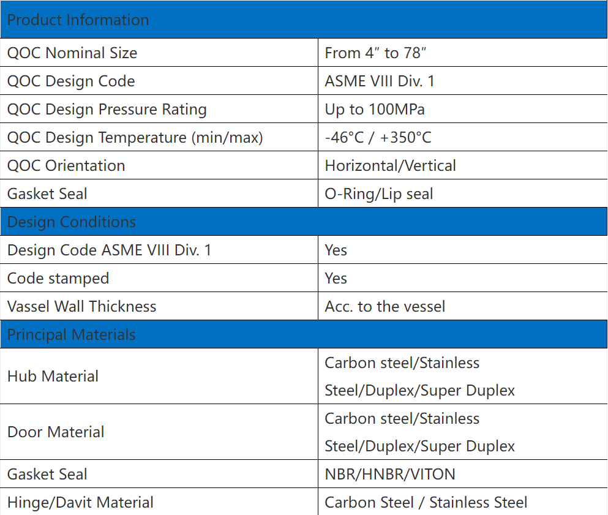Screen dimensions: 608x515
Task: Click the Acc. to the vessel value
Action: click(x=385, y=306)
